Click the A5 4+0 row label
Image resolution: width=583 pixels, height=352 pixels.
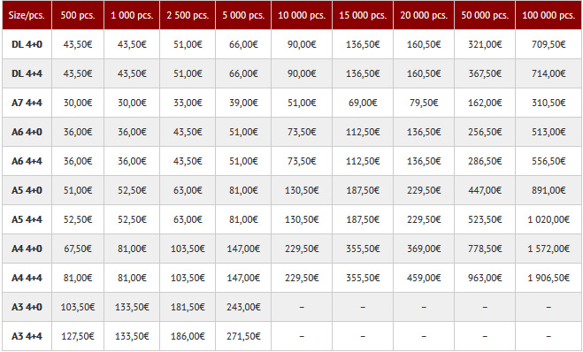pyautogui.click(x=27, y=190)
